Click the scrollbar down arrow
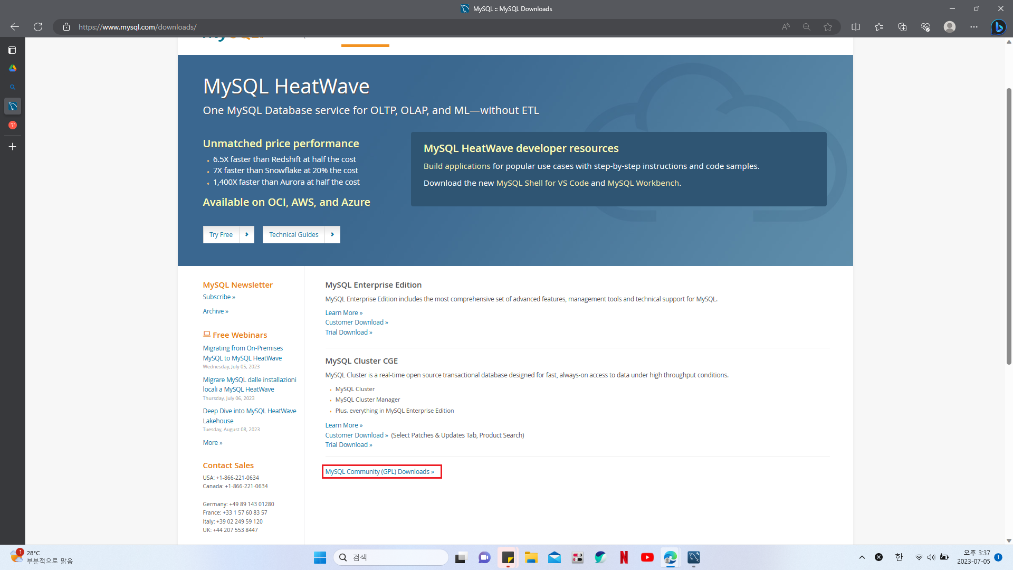1013x570 pixels. point(1009,540)
